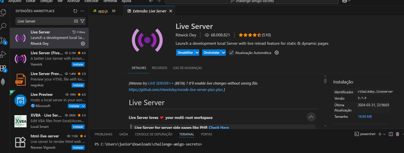Collapse section with the round chevron-up button
Image resolution: width=404 pixels, height=153 pixels.
point(311,117)
